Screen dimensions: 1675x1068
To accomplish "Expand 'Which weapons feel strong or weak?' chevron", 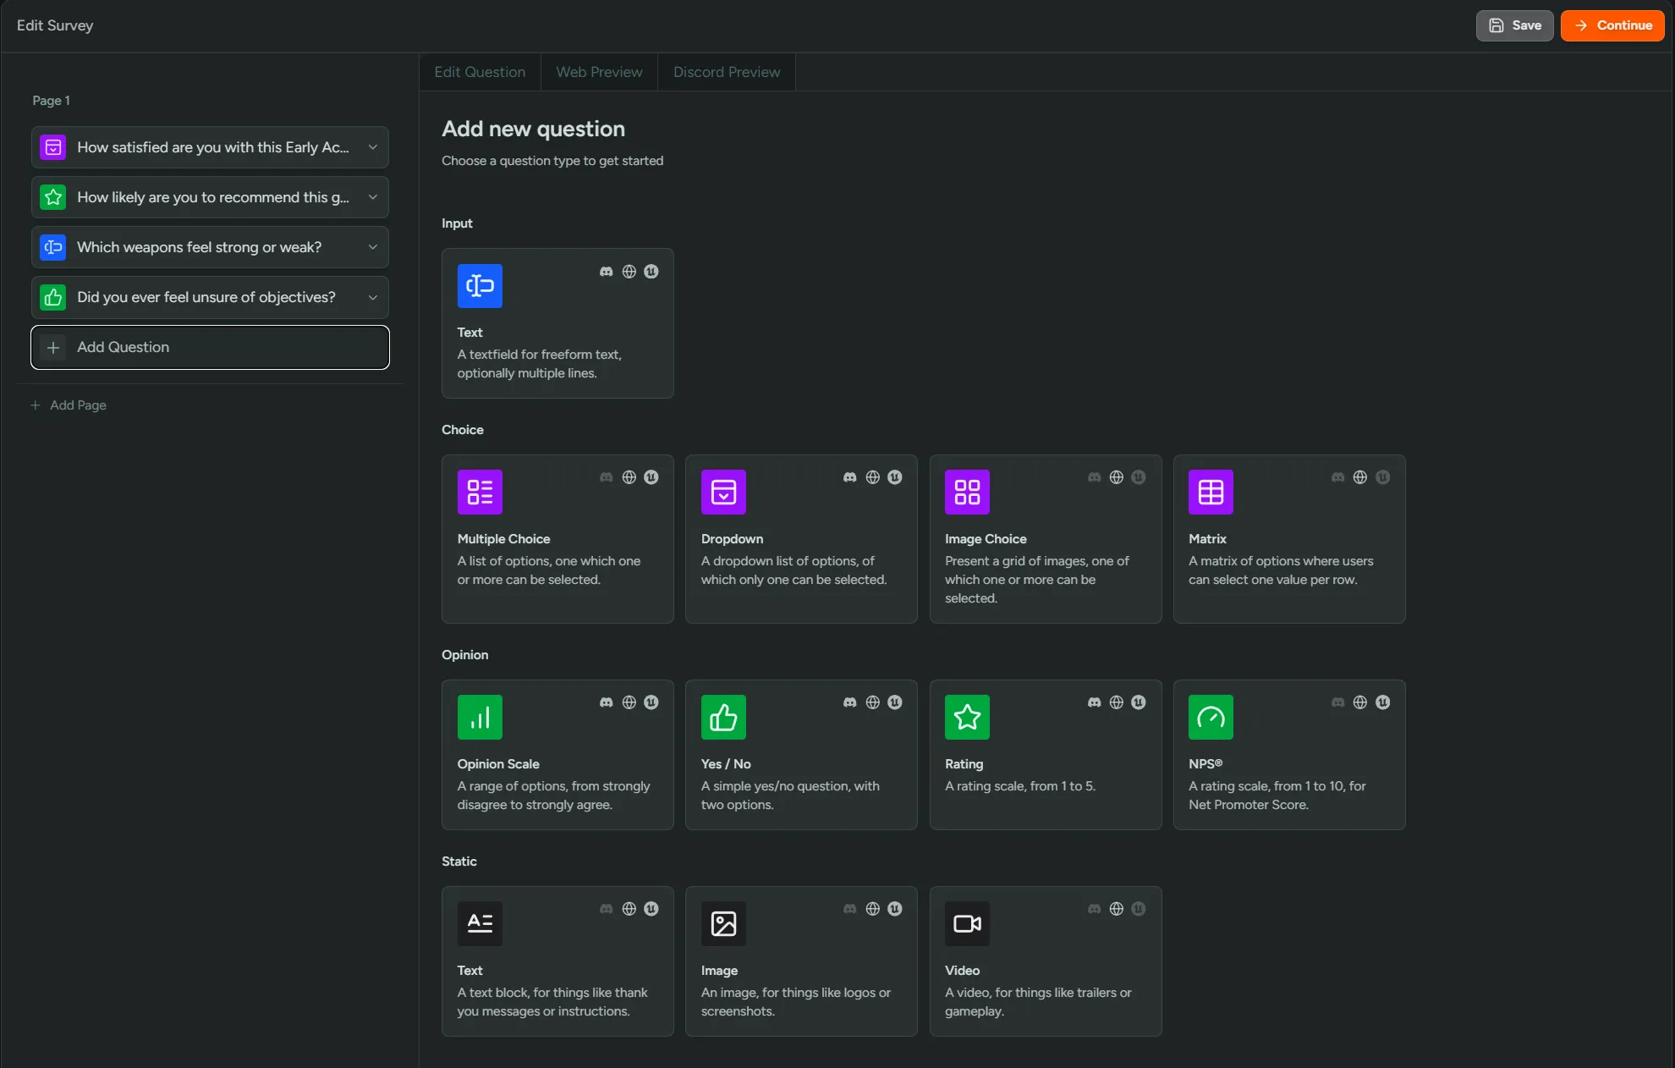I will coord(372,247).
